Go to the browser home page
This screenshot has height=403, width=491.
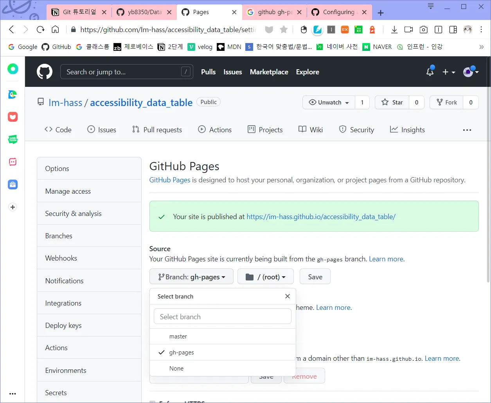[x=56, y=29]
